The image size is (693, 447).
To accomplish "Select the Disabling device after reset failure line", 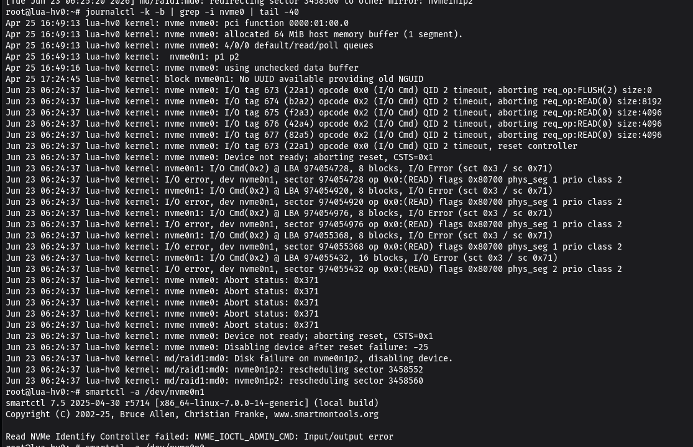I will (x=216, y=347).
